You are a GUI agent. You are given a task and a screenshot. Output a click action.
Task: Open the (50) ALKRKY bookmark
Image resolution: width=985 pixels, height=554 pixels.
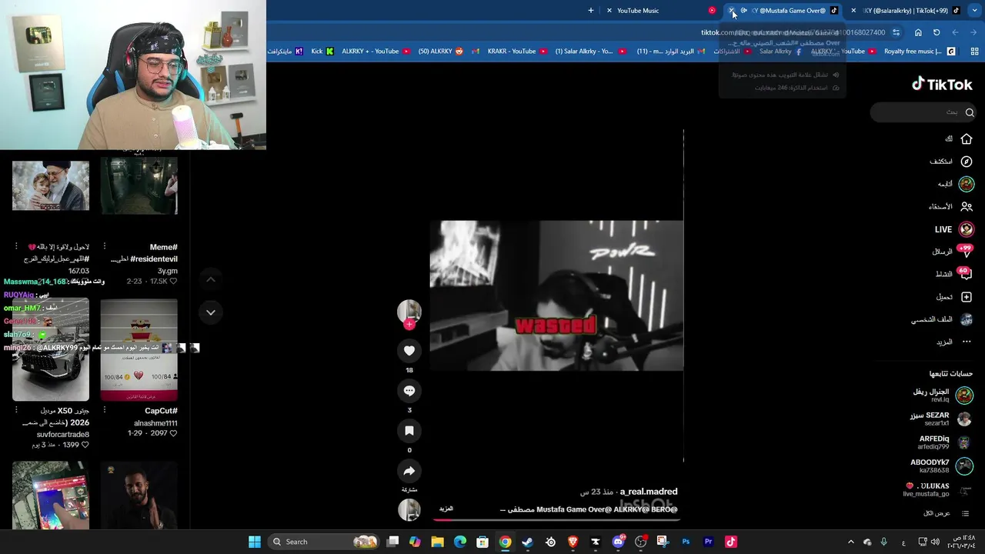coord(441,52)
